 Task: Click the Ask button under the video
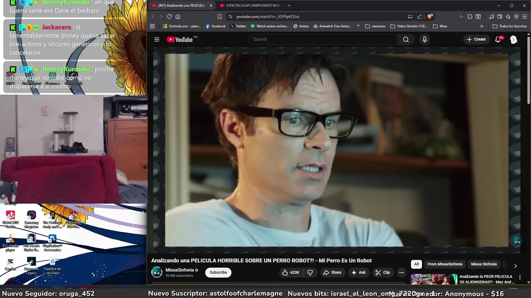359,272
